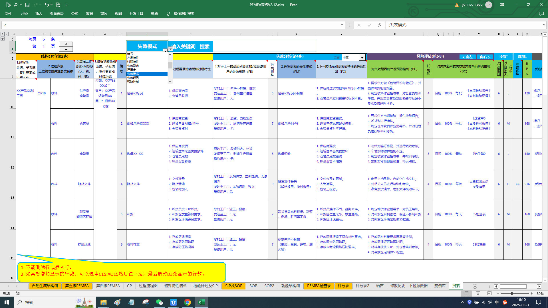Screen dimensions: 548x308
Task: Click the page number spinner up arrow
Action: (66, 44)
